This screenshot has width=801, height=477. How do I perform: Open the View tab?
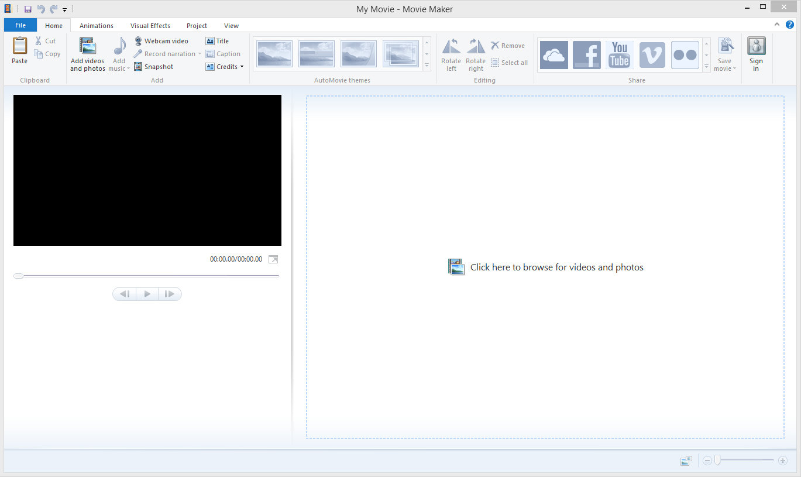click(x=231, y=26)
